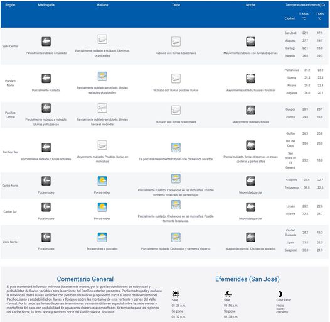Click the Quepos city name

[290, 109]
